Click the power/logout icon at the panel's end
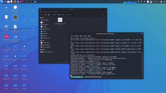166x93 pixels. 164,2
